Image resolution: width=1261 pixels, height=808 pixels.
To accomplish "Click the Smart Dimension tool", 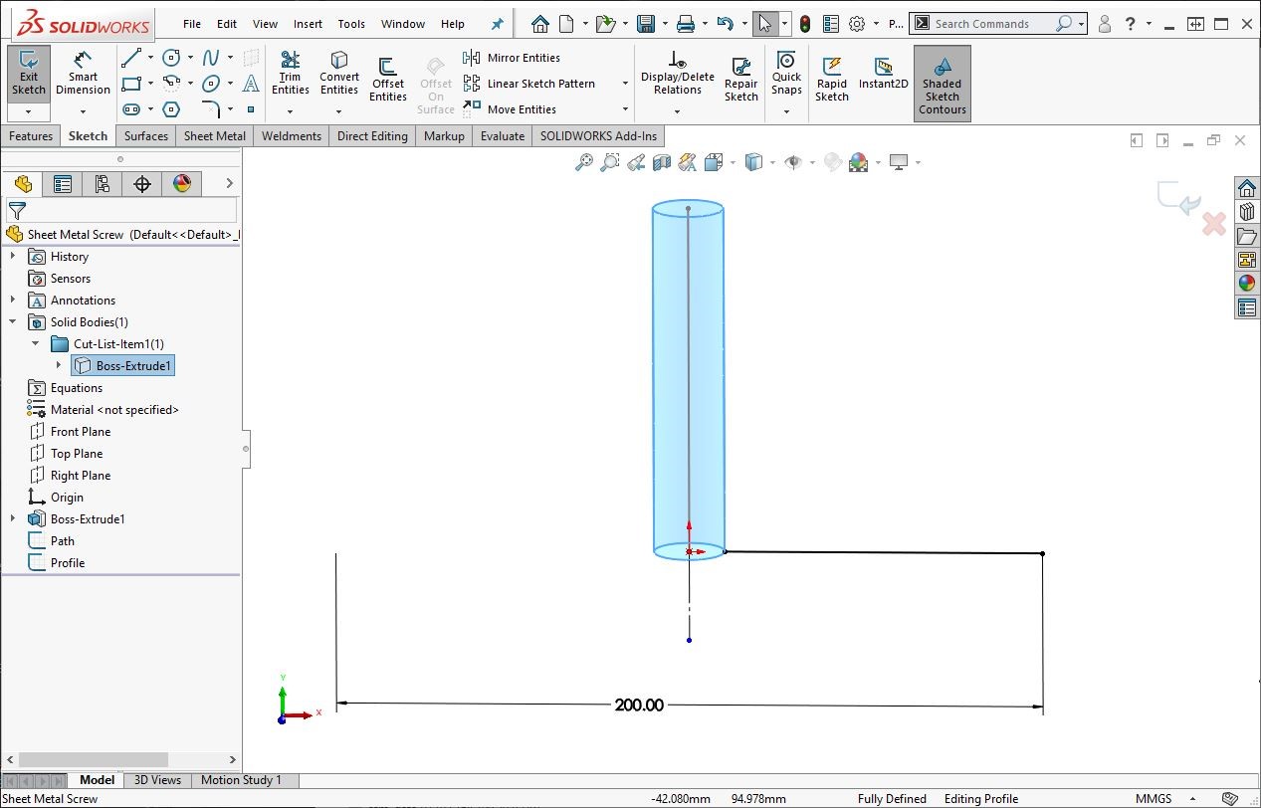I will (83, 75).
